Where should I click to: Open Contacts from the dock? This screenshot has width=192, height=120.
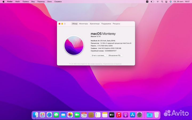[91, 115]
